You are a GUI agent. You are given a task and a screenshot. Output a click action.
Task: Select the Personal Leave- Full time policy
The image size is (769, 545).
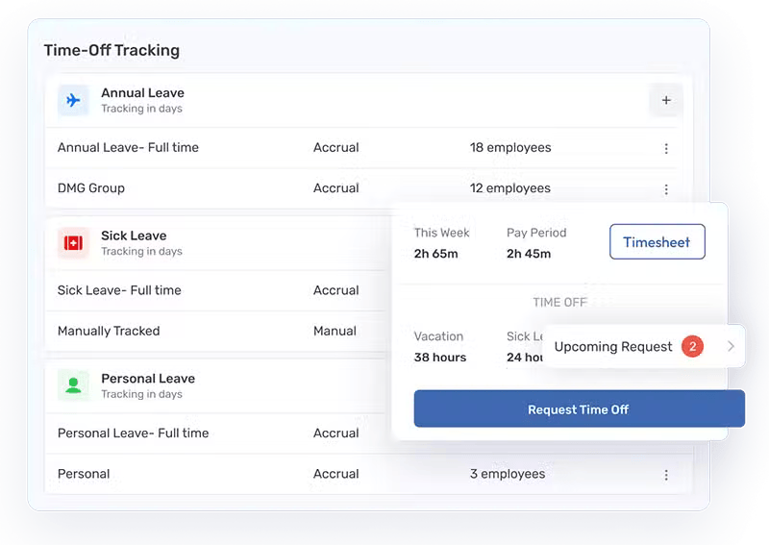[x=133, y=434]
